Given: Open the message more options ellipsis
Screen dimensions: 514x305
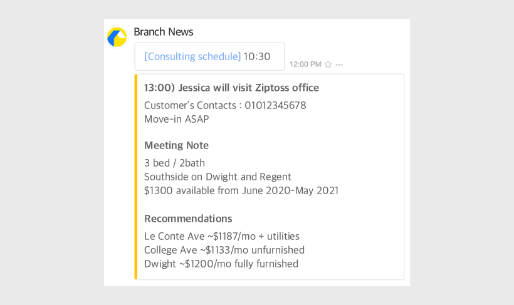Looking at the screenshot, I should pyautogui.click(x=339, y=65).
